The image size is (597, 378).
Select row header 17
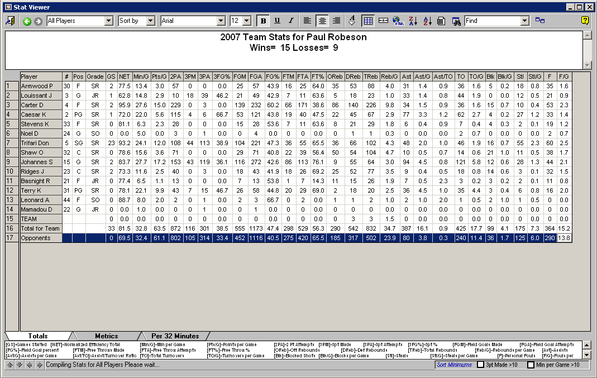12,238
